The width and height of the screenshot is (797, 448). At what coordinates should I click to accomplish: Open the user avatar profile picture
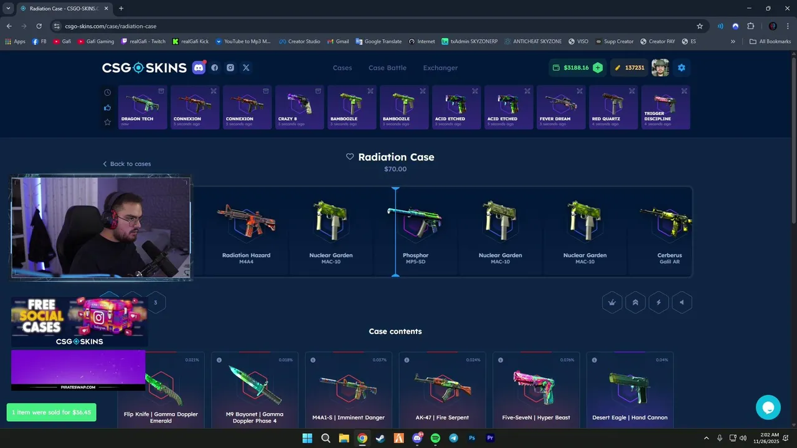click(660, 68)
